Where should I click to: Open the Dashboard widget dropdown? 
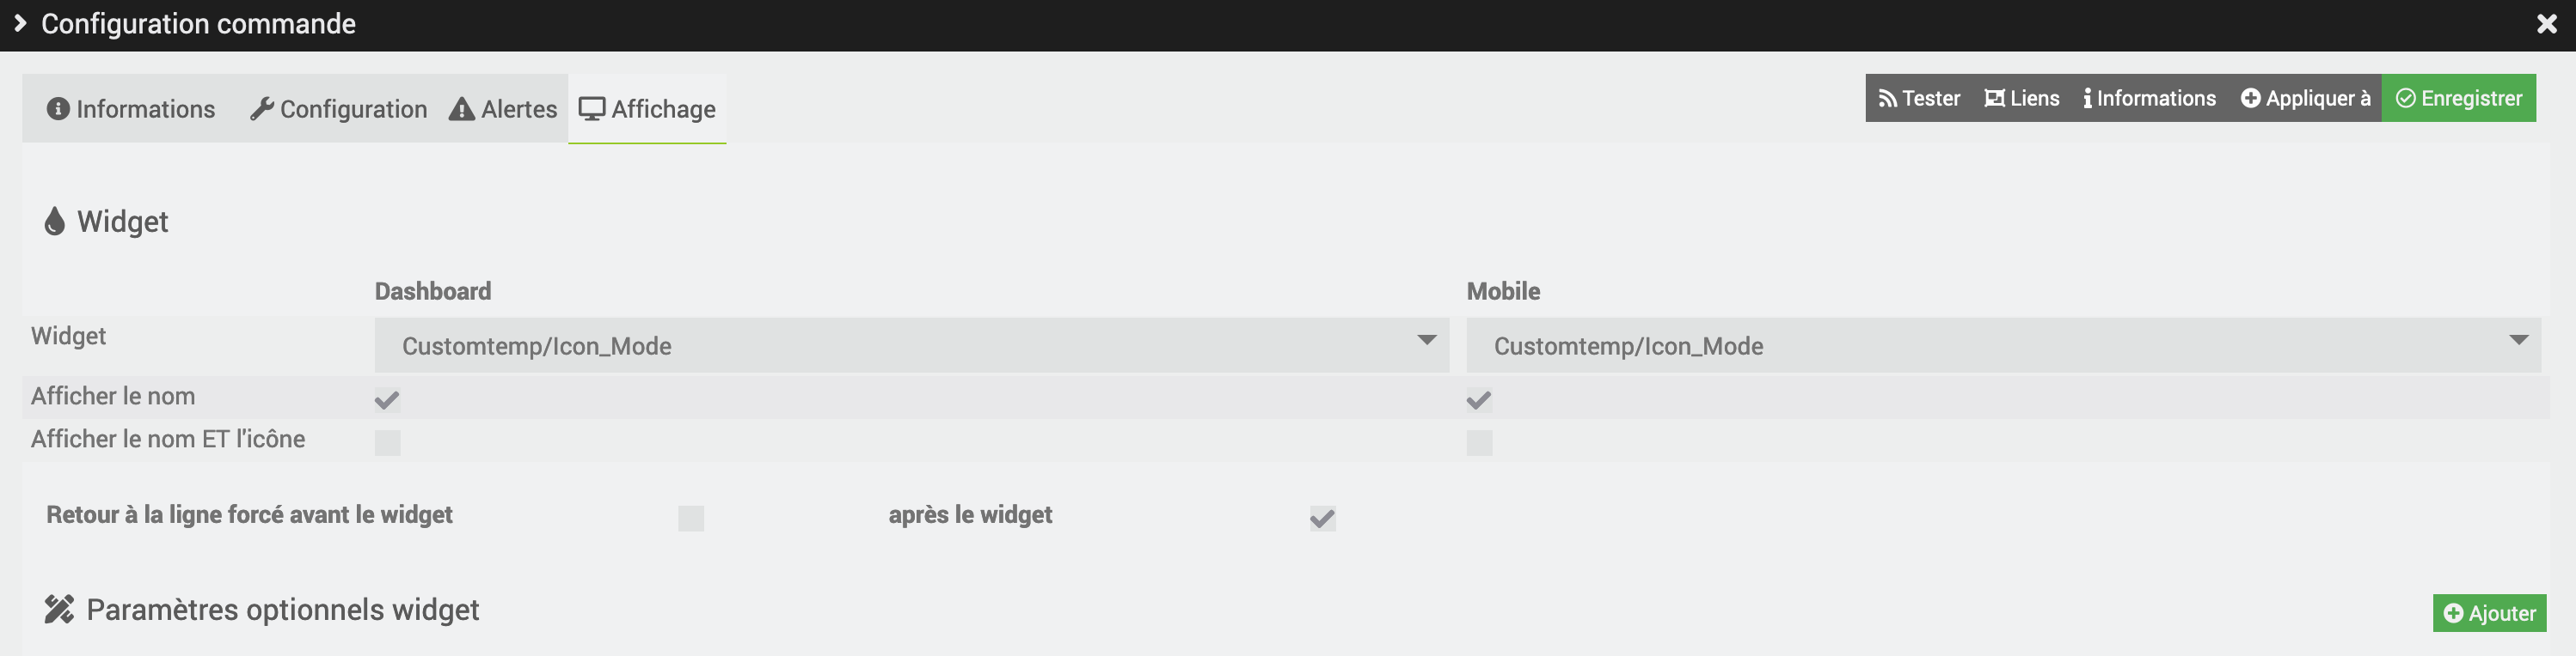[x=911, y=345]
